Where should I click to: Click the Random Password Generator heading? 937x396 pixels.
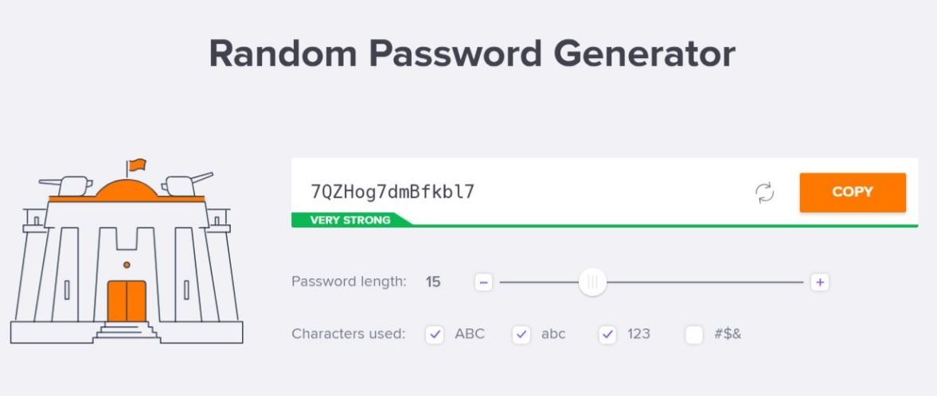pyautogui.click(x=471, y=54)
